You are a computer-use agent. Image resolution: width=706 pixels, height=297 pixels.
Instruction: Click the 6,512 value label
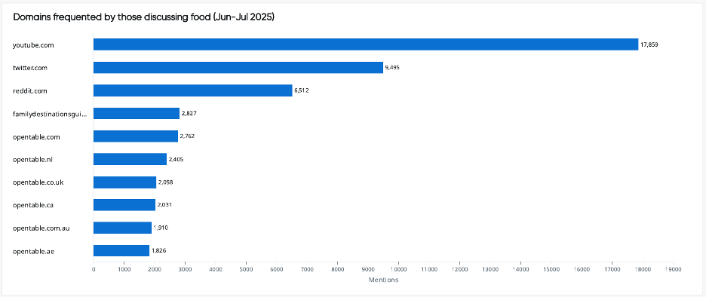coord(301,90)
